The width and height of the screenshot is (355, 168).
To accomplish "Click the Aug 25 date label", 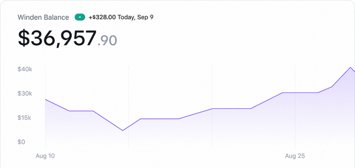I will 295,156.
